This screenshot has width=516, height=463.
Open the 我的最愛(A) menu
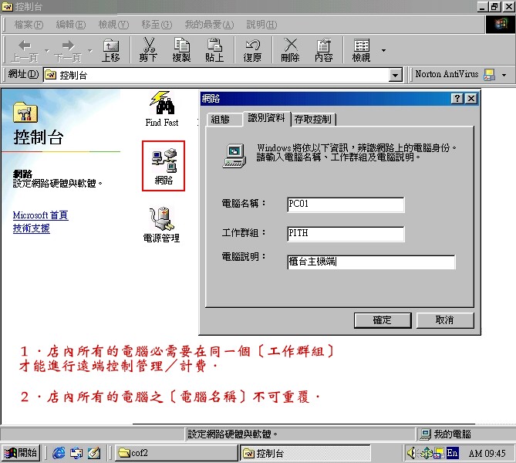pyautogui.click(x=209, y=25)
